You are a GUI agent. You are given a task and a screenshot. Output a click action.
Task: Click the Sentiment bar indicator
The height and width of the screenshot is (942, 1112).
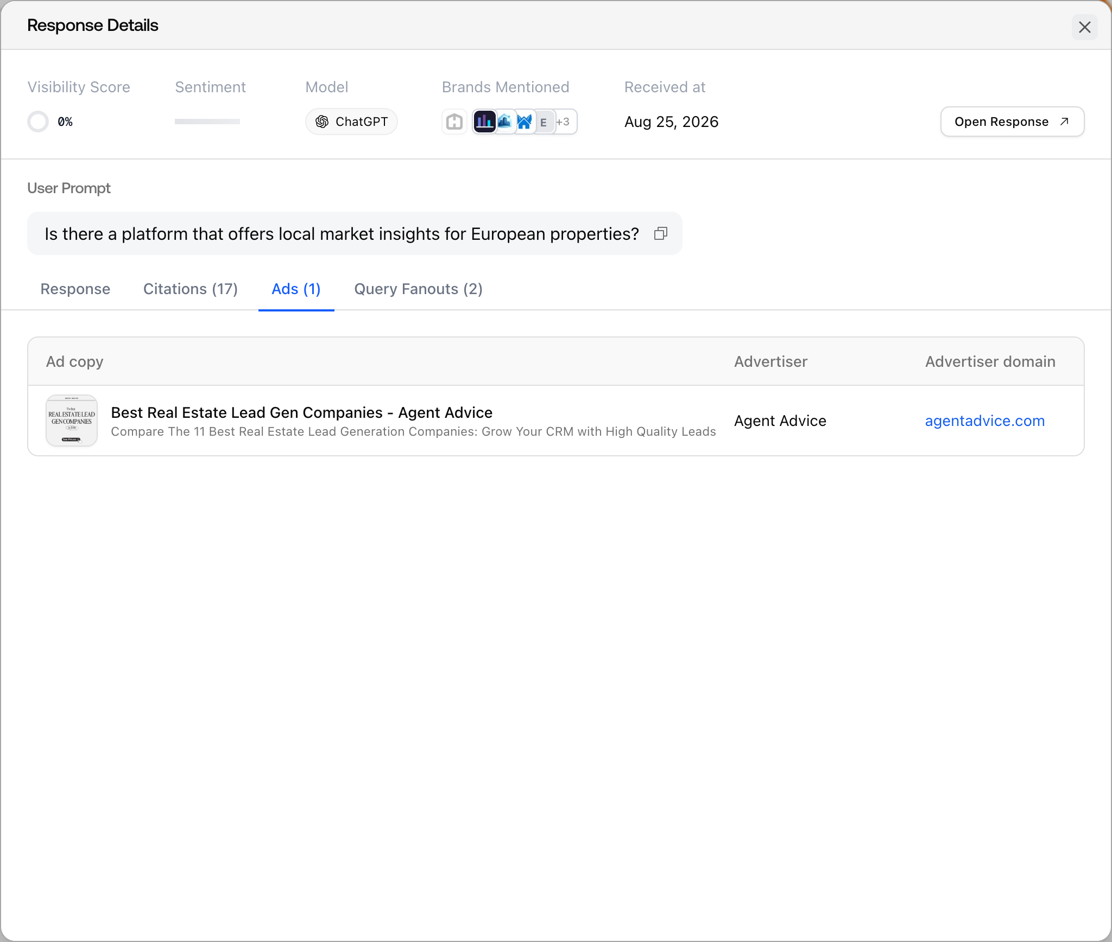point(207,122)
